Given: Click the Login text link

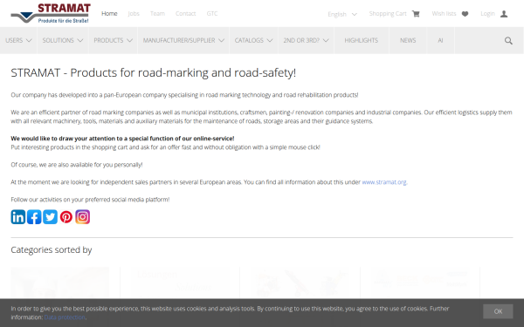Looking at the screenshot, I should tap(487, 13).
